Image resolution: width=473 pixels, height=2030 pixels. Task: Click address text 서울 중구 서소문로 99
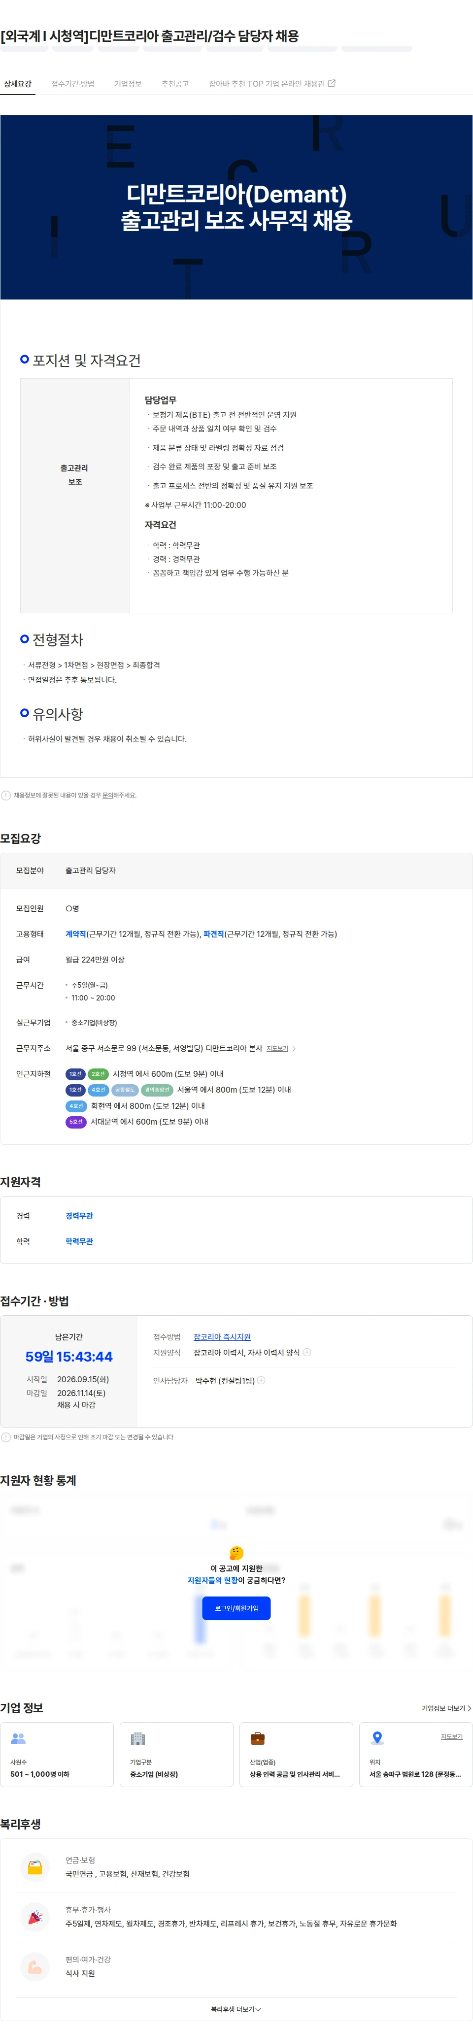pos(164,1049)
